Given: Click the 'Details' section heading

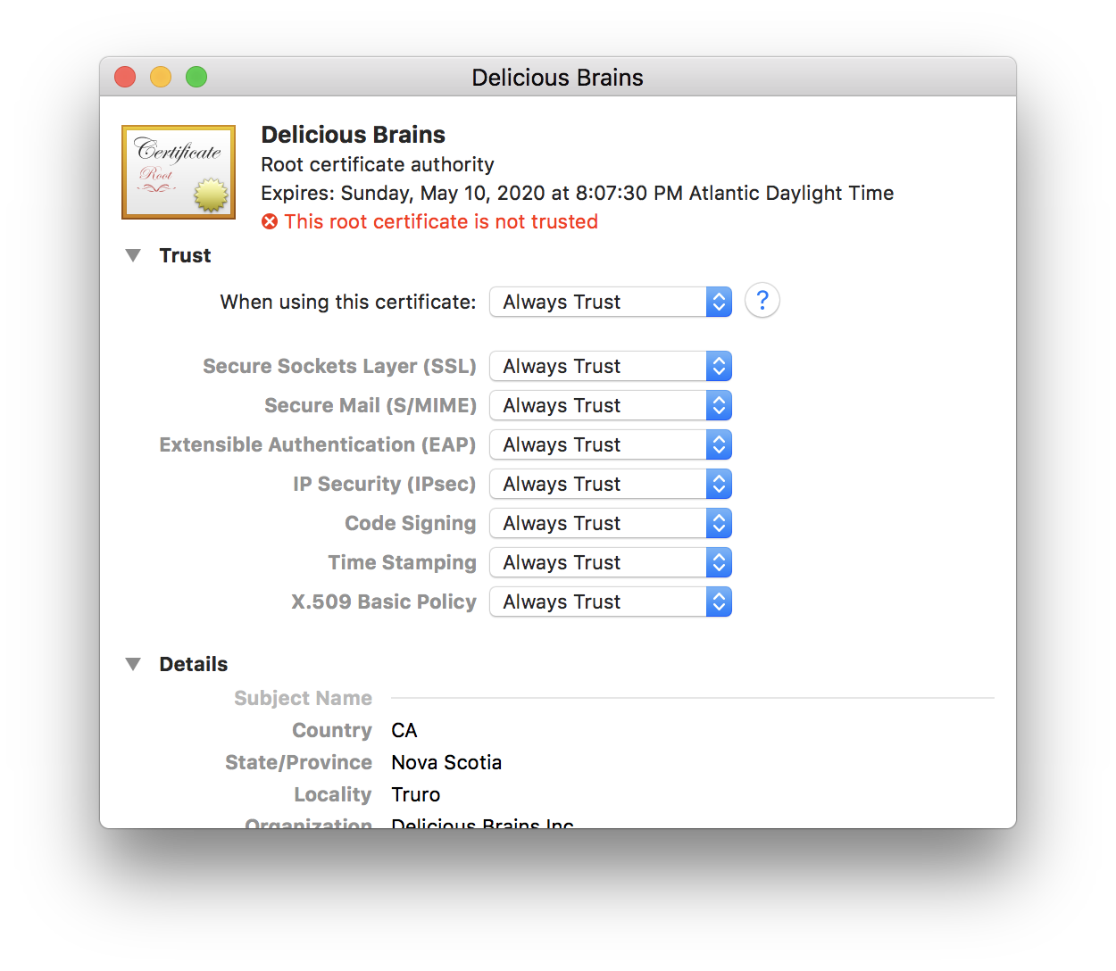Looking at the screenshot, I should (x=194, y=664).
